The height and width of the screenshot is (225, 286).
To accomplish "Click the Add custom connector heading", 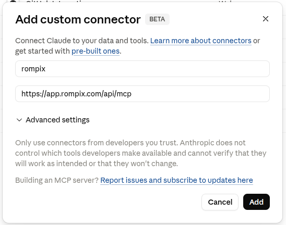I will click(78, 19).
